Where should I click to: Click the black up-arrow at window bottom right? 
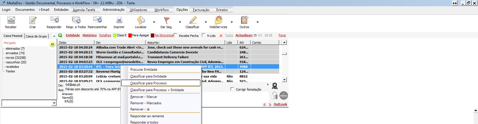[476, 110]
